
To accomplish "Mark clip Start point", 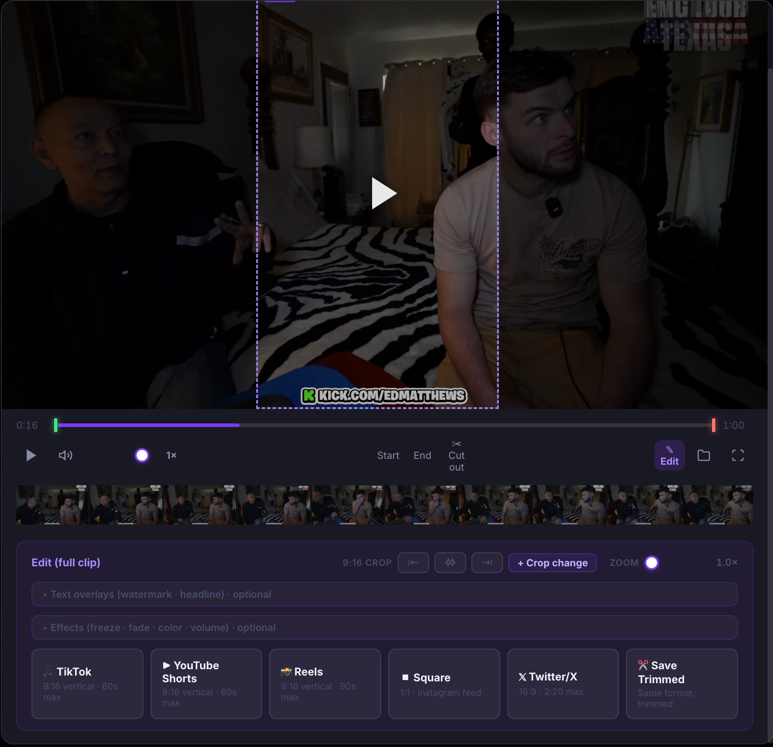I will 388,455.
